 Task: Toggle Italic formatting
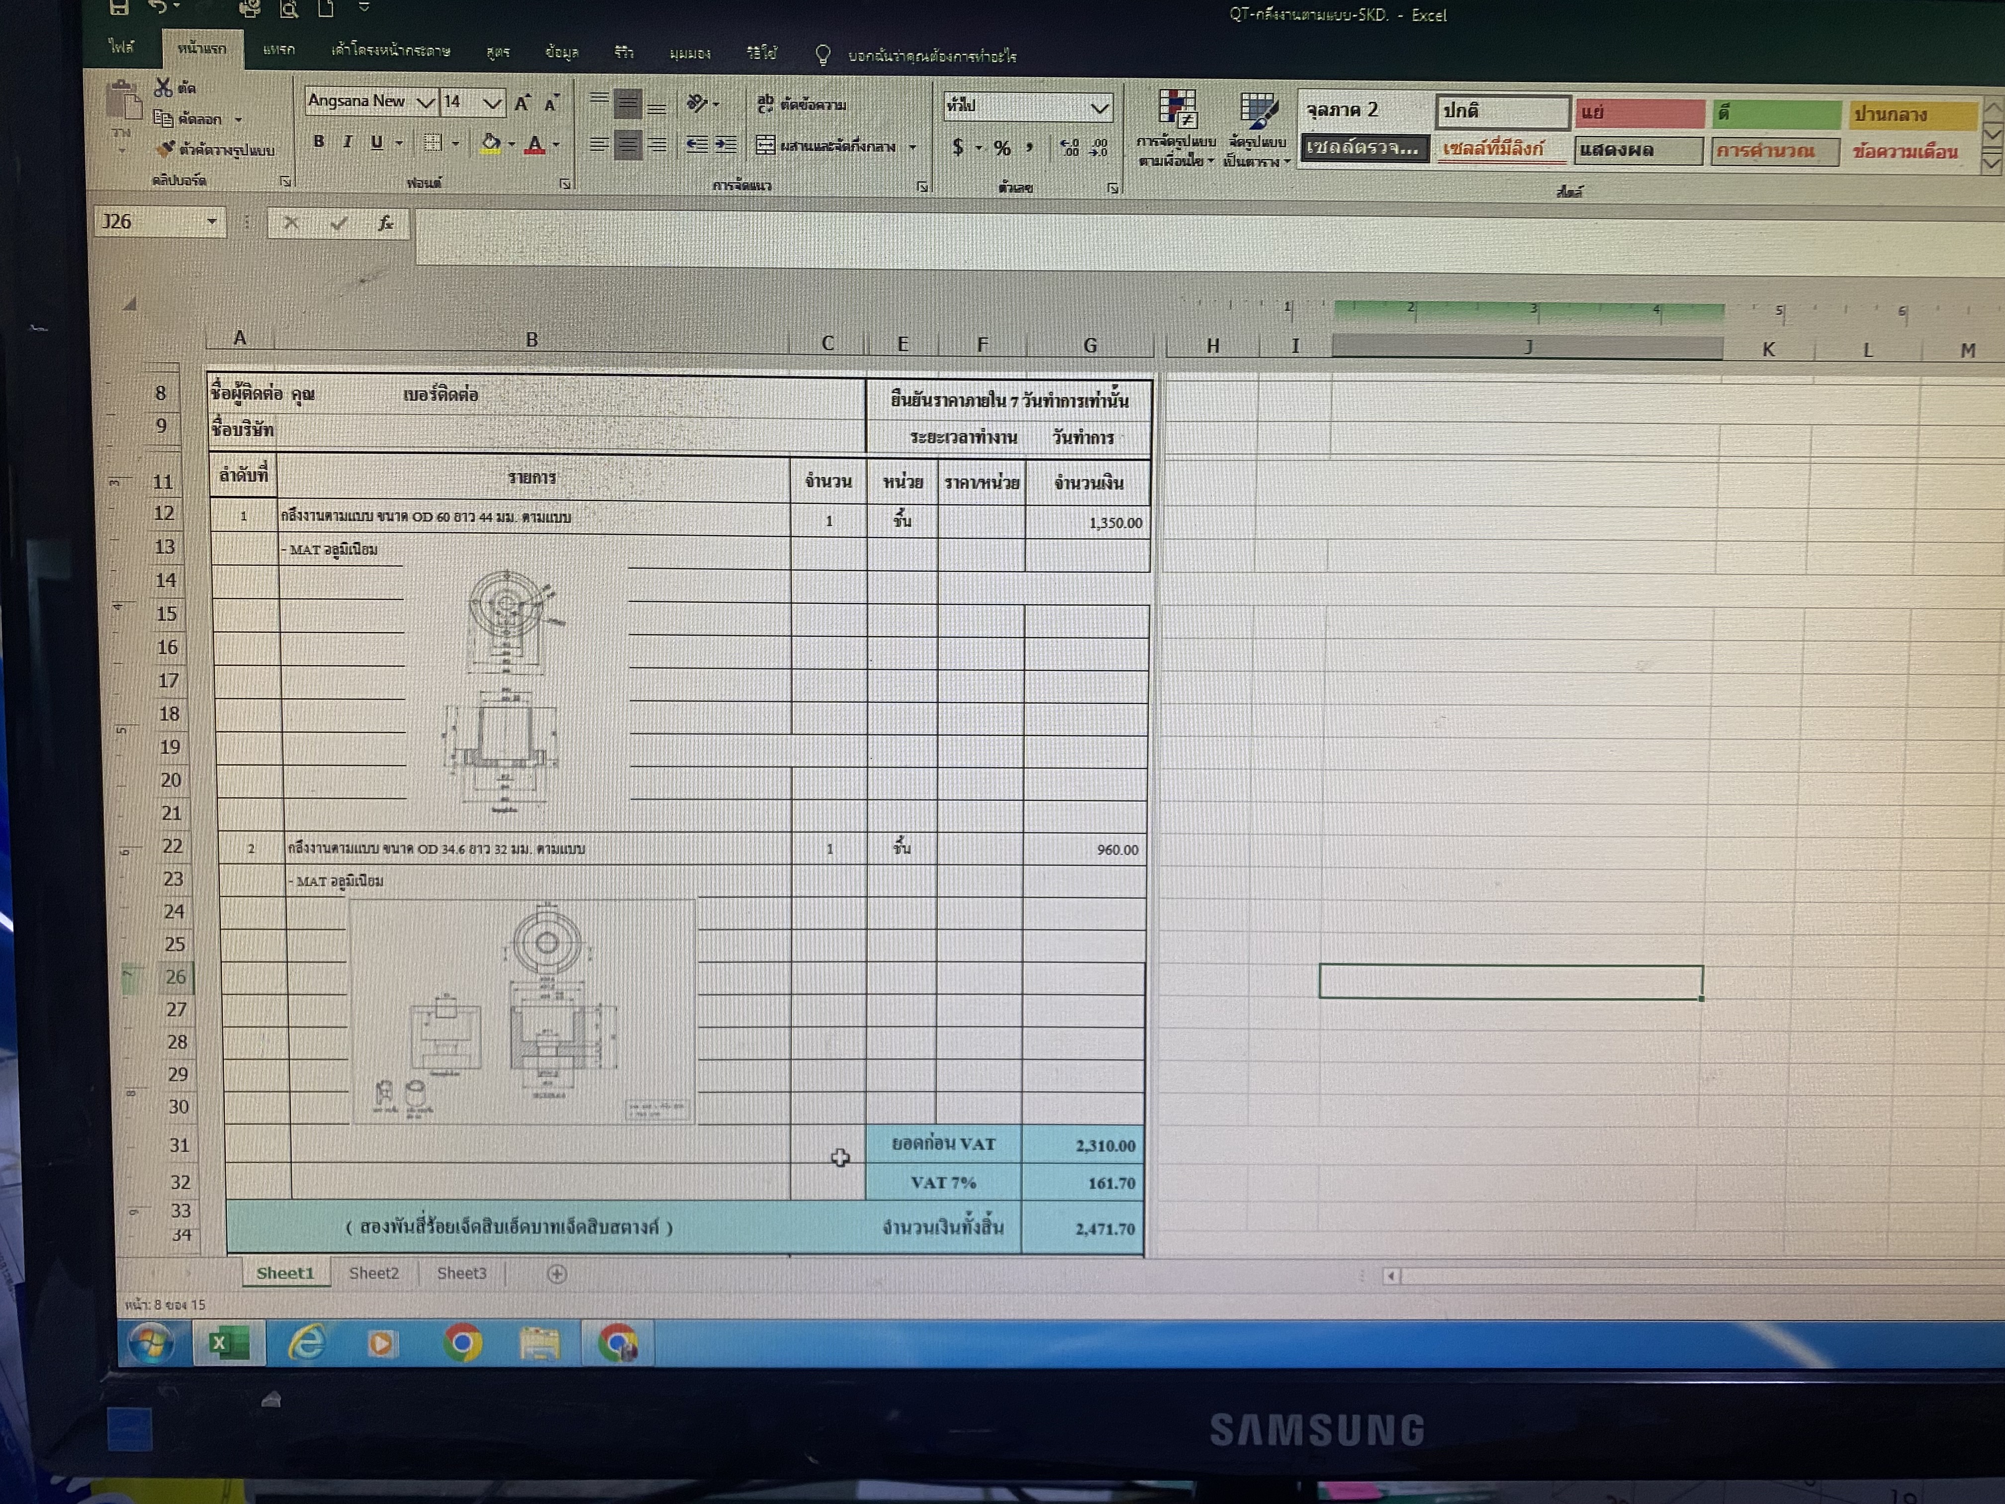347,141
